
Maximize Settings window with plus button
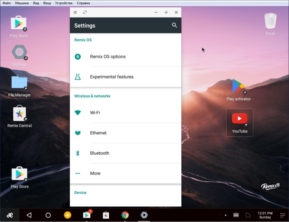pos(166,12)
